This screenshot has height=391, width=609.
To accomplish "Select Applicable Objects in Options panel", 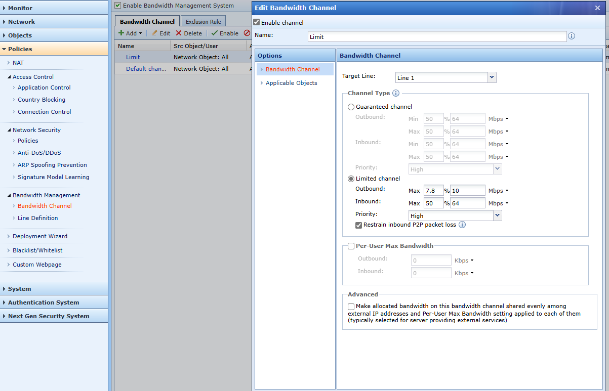I will (291, 83).
